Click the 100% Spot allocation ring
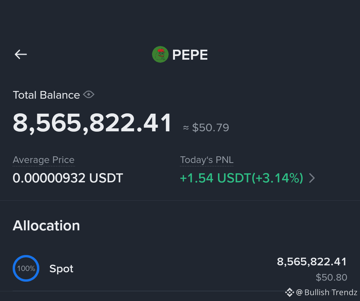Viewport: 360px width, 301px height. point(26,268)
